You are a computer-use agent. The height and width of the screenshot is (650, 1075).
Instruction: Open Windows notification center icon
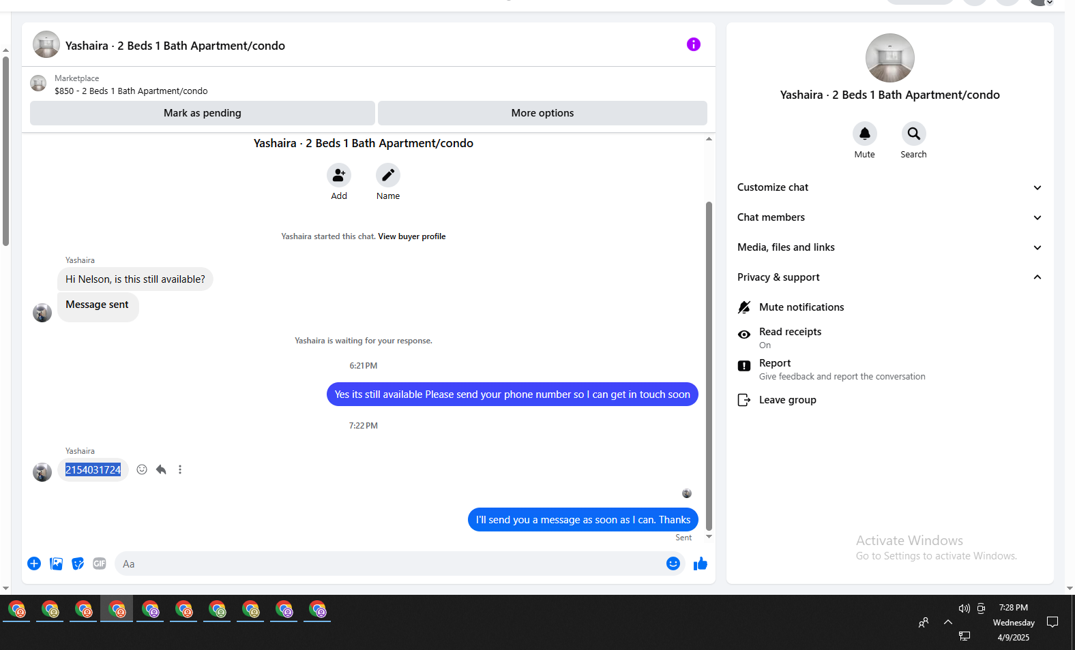click(1052, 621)
